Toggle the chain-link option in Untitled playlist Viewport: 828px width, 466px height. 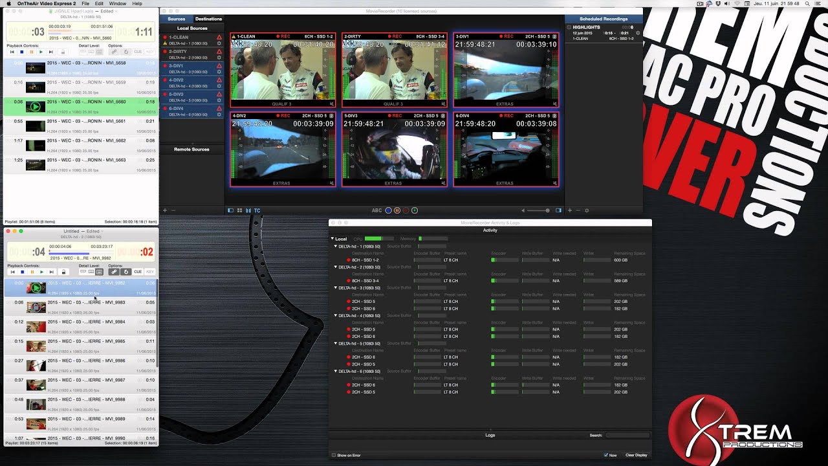click(114, 272)
